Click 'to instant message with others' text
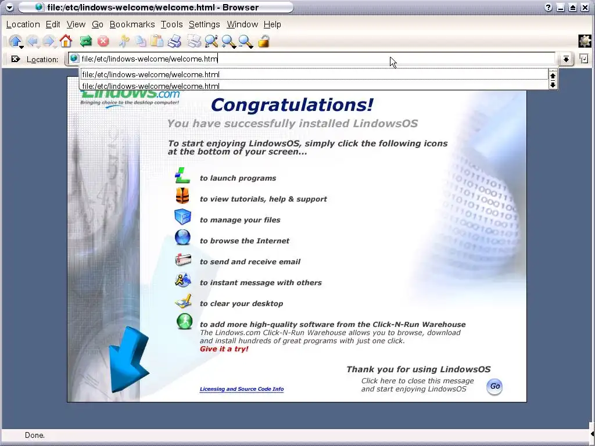 click(x=261, y=283)
